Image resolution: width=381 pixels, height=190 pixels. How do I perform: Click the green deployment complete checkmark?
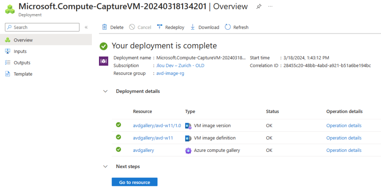point(103,46)
